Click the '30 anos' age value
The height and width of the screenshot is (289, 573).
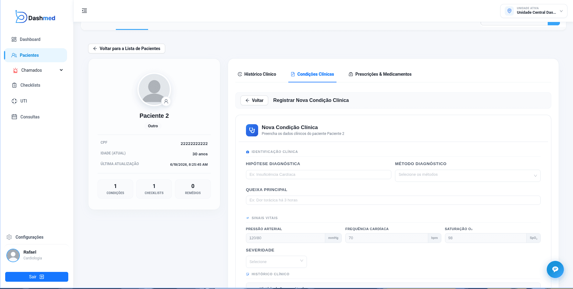coord(200,154)
